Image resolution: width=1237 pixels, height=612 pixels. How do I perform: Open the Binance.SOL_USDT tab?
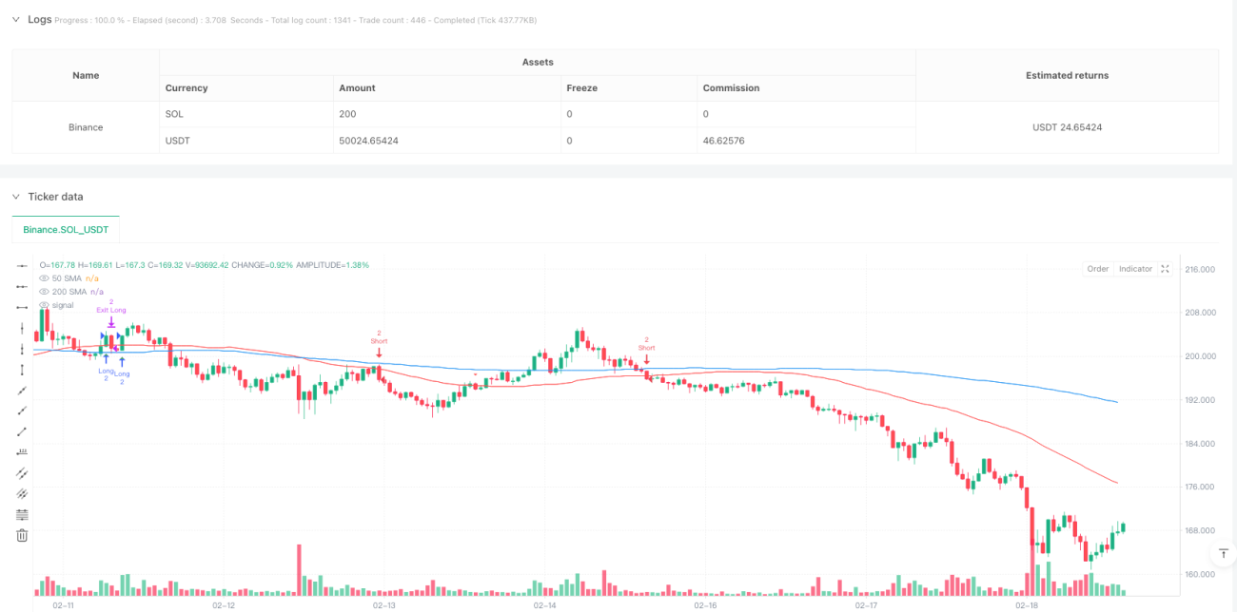pyautogui.click(x=66, y=230)
